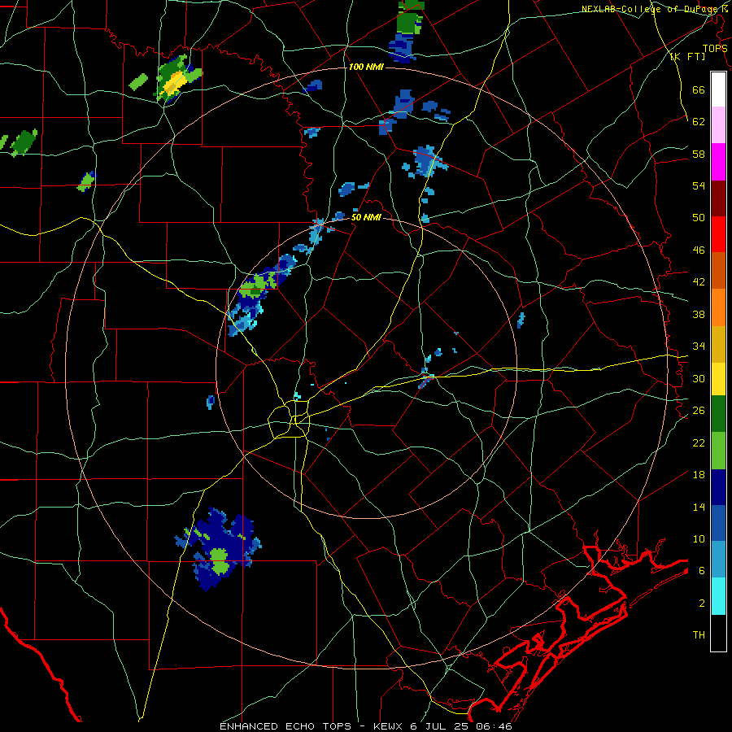Click the 'TH' threshold label
The height and width of the screenshot is (732, 732).
[699, 635]
